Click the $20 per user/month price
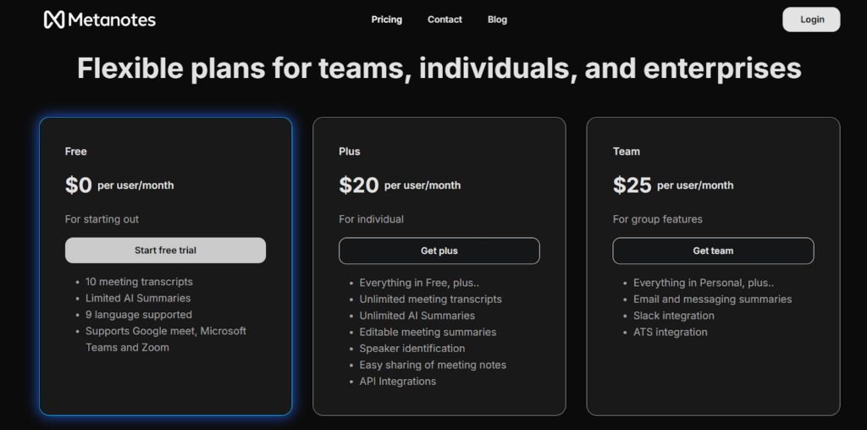The height and width of the screenshot is (430, 867). (x=400, y=185)
